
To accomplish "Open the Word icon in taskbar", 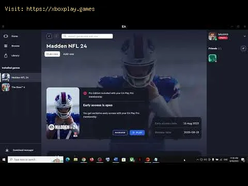I will (116, 160).
